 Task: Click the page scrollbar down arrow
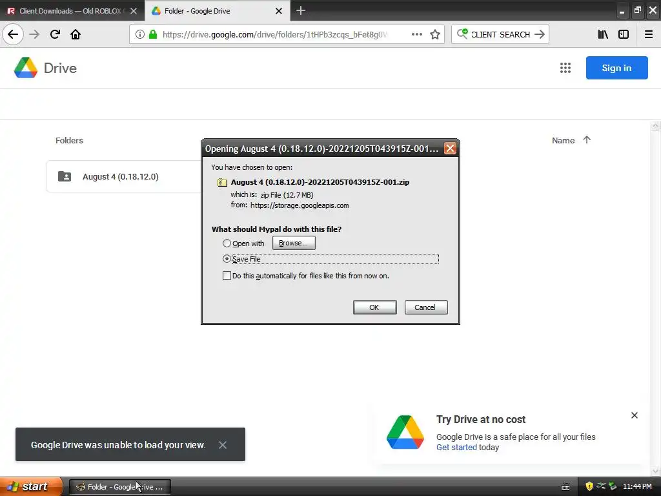[x=656, y=471]
